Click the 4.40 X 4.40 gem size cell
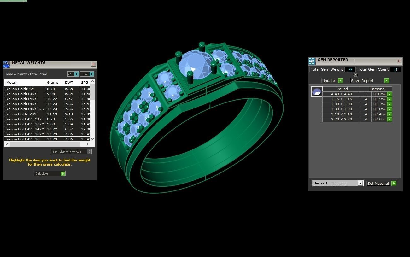410x257 pixels. coord(341,94)
